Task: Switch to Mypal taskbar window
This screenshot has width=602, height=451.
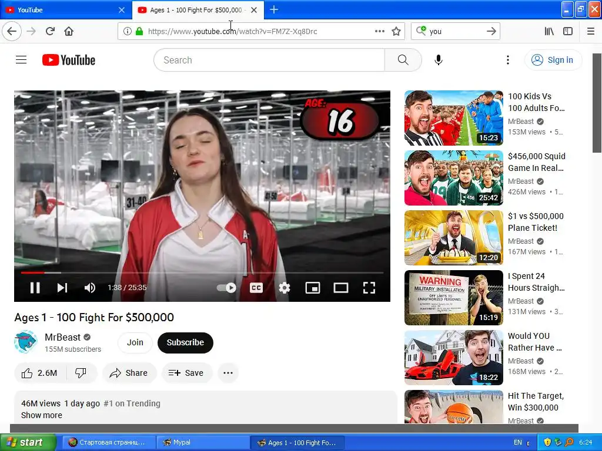Action: coord(203,443)
